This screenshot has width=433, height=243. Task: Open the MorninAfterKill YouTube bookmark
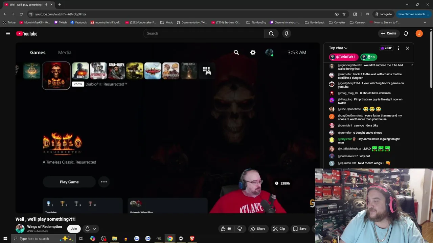(35, 22)
